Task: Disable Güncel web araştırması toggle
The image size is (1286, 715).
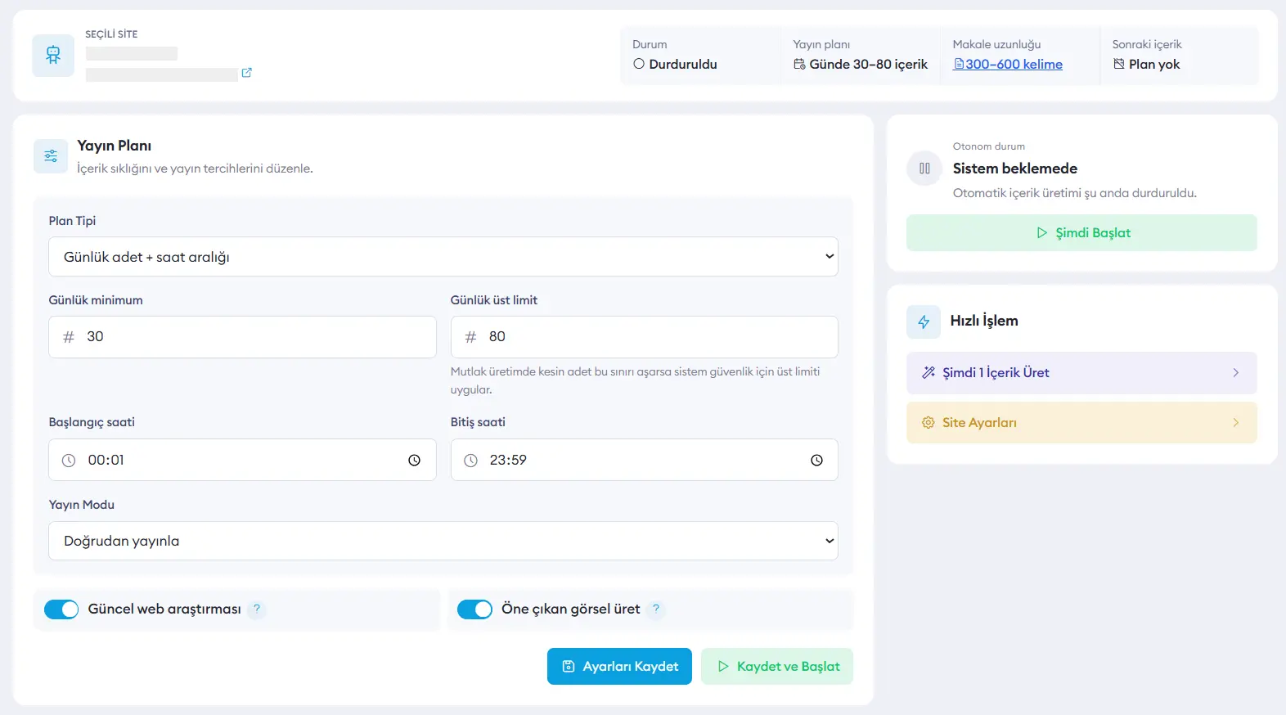Action: (x=61, y=609)
